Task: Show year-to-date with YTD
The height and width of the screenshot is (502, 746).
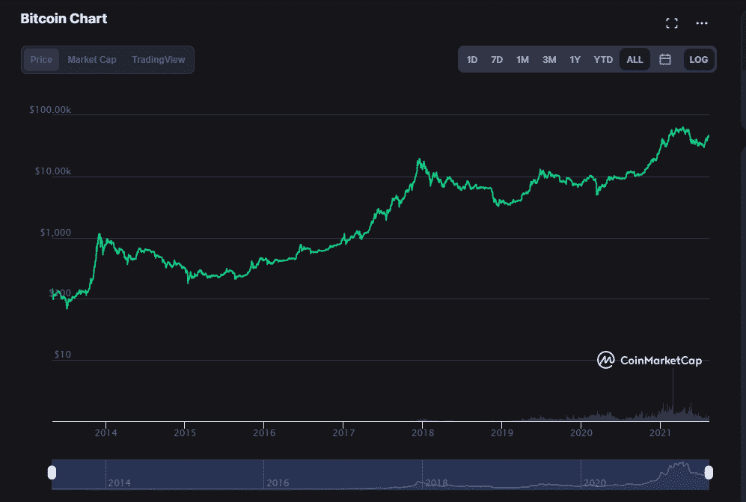Action: click(x=603, y=60)
